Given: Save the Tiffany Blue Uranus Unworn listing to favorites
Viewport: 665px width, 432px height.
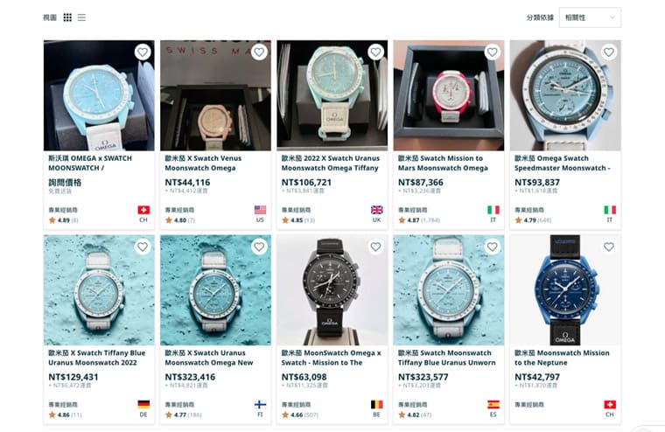Looking at the screenshot, I should (x=492, y=247).
